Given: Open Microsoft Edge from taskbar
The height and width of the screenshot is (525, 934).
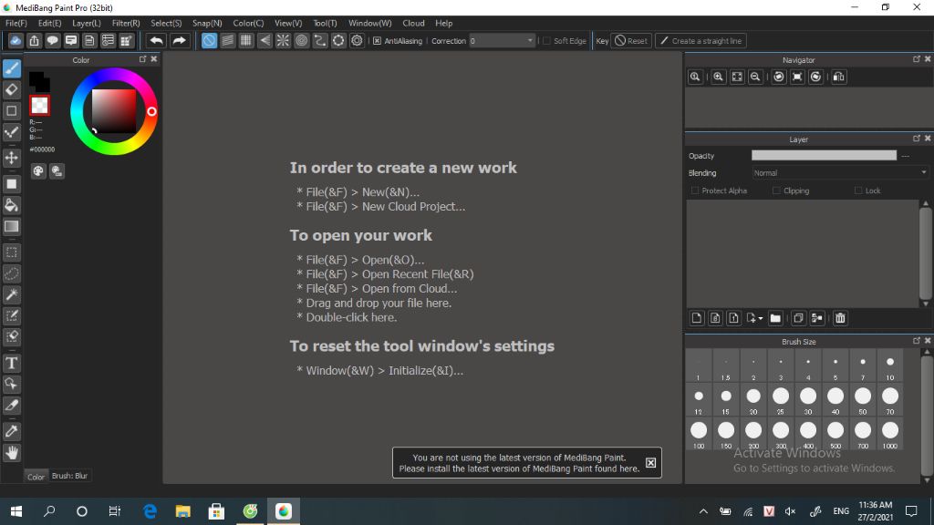Looking at the screenshot, I should point(150,511).
